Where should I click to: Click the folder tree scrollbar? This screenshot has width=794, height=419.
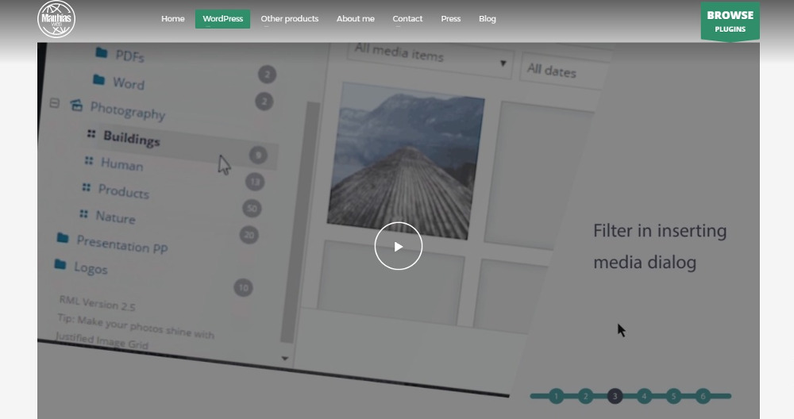tap(300, 222)
